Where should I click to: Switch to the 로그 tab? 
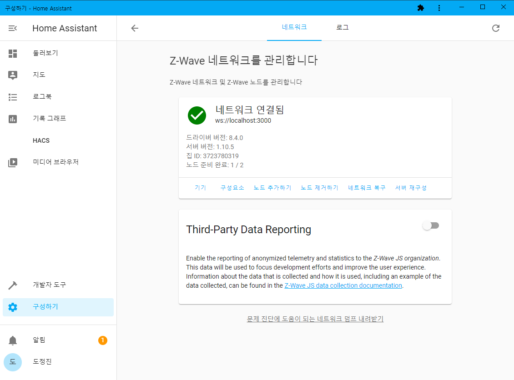(342, 28)
